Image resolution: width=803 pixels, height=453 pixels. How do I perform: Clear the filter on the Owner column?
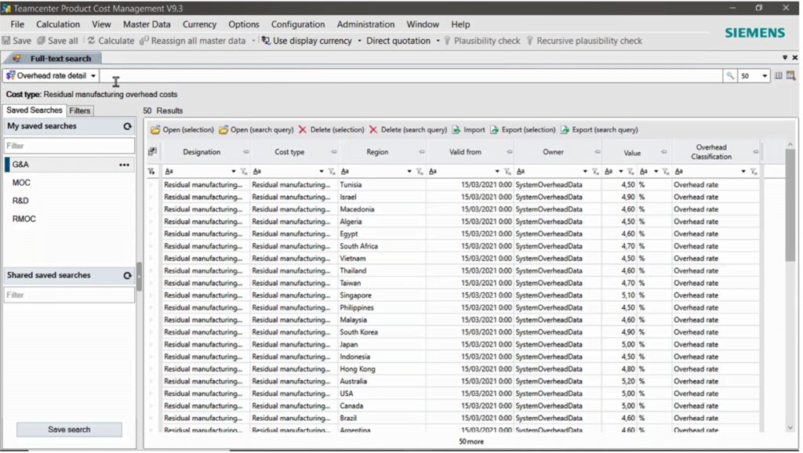[x=595, y=172]
